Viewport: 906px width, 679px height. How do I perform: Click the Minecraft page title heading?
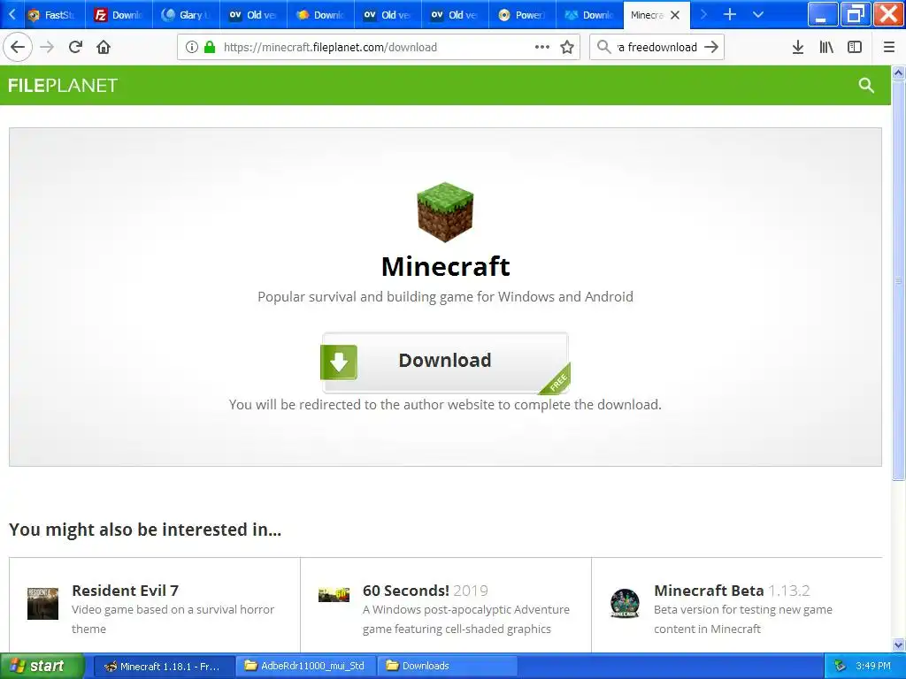click(x=446, y=266)
